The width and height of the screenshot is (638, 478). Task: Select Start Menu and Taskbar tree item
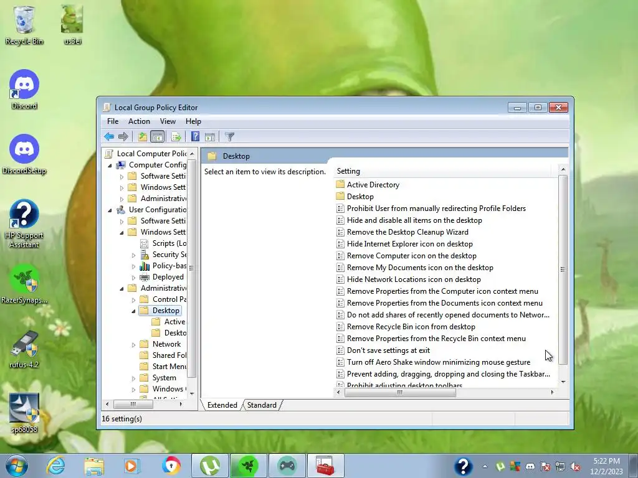(169, 366)
